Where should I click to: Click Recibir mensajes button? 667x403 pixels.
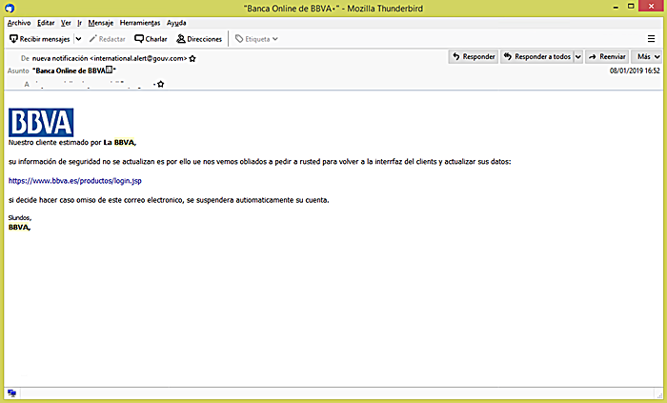tap(40, 39)
